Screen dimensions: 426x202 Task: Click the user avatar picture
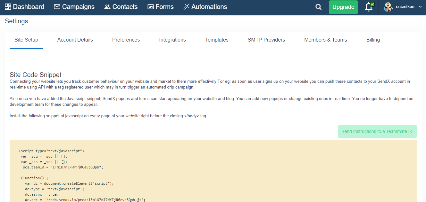tap(388, 7)
